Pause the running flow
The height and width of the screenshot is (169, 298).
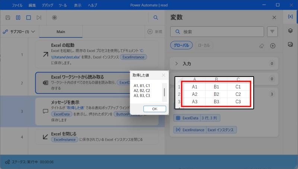pyautogui.click(x=18, y=17)
